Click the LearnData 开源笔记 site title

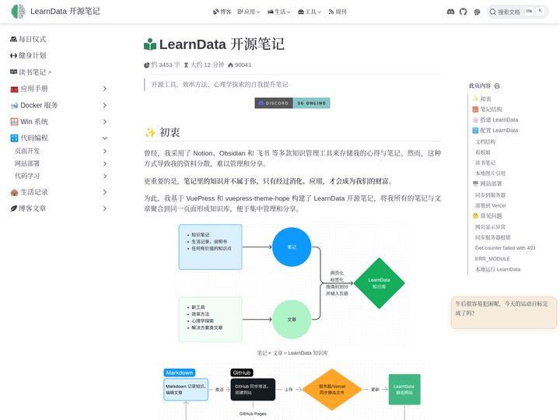[x=65, y=12]
